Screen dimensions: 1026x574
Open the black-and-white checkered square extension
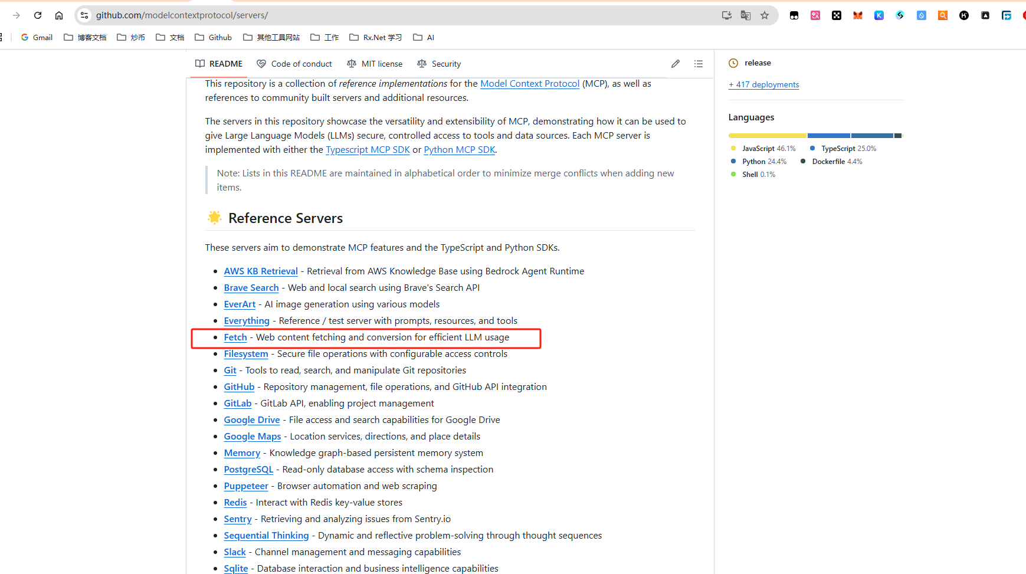(837, 15)
